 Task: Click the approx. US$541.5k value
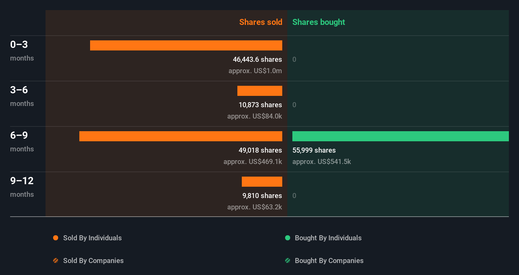pyautogui.click(x=321, y=162)
